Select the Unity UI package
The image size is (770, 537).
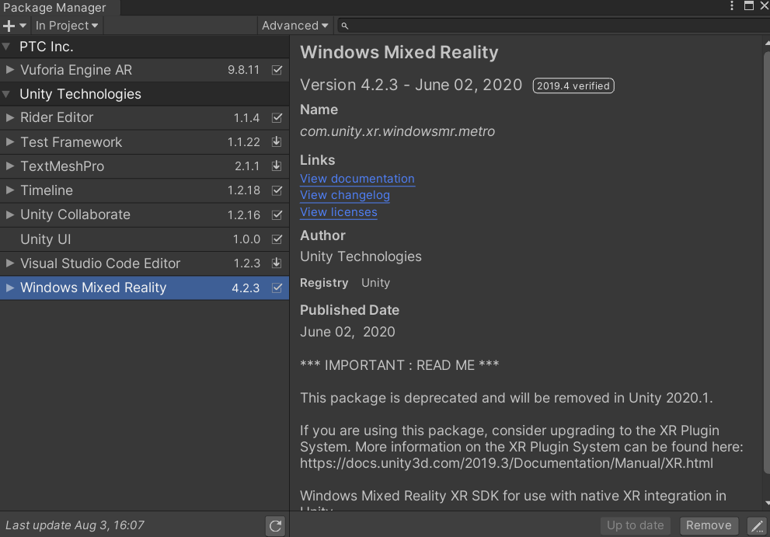tap(145, 239)
